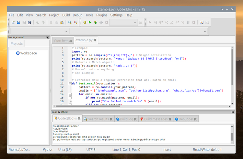Click the Open file folder icon
This screenshot has width=243, height=159.
pyautogui.click(x=18, y=23)
